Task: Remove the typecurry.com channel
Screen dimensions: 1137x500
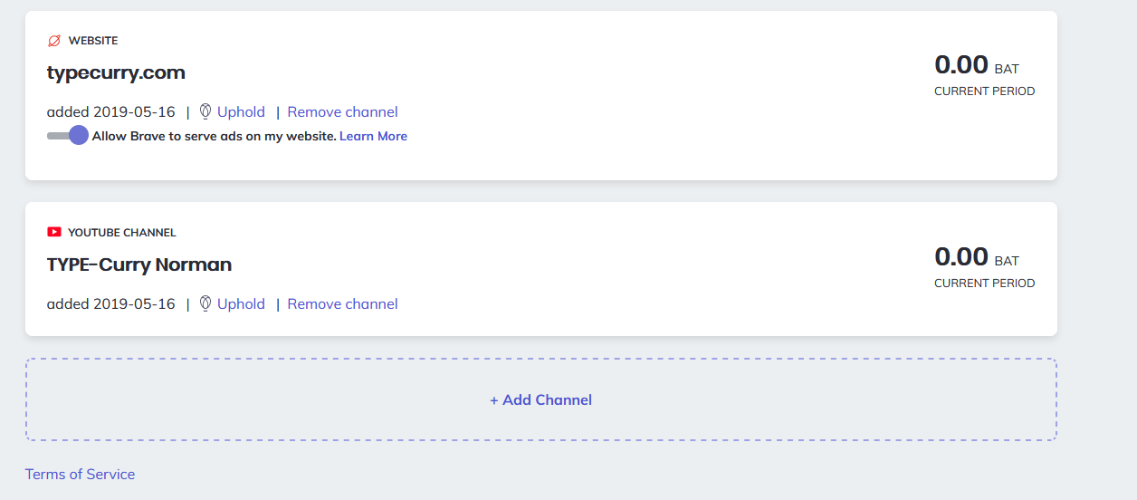Action: coord(342,112)
